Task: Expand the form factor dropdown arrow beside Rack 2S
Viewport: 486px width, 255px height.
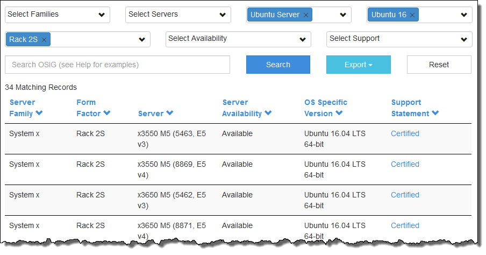Action: 142,40
